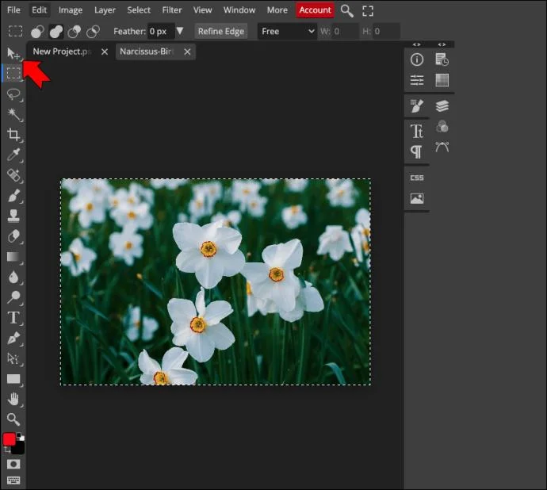547x490 pixels.
Task: Choose Add to Selection mode
Action: 56,32
